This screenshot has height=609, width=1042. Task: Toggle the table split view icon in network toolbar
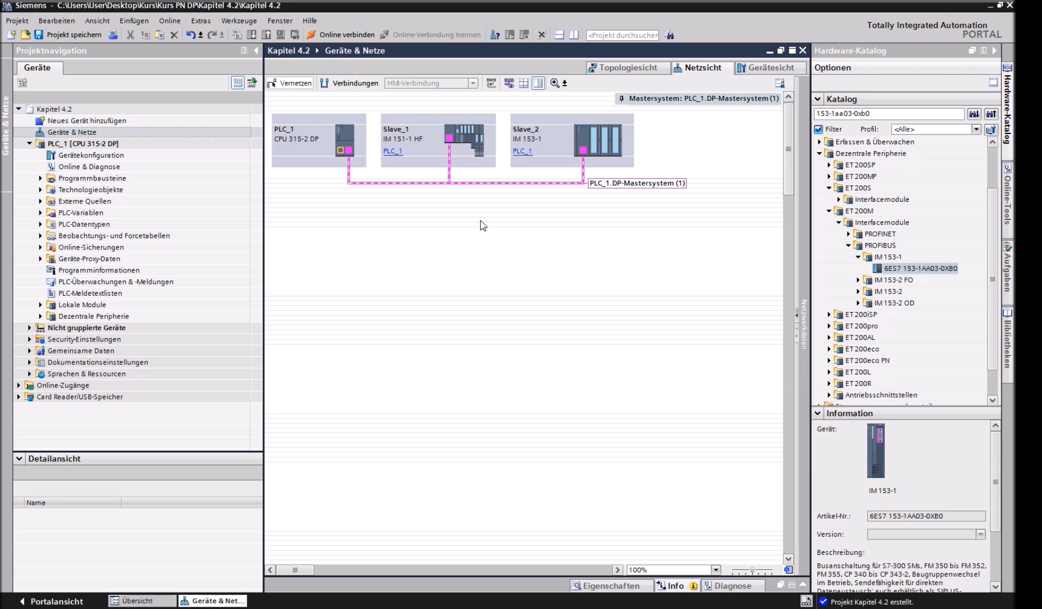[x=538, y=83]
